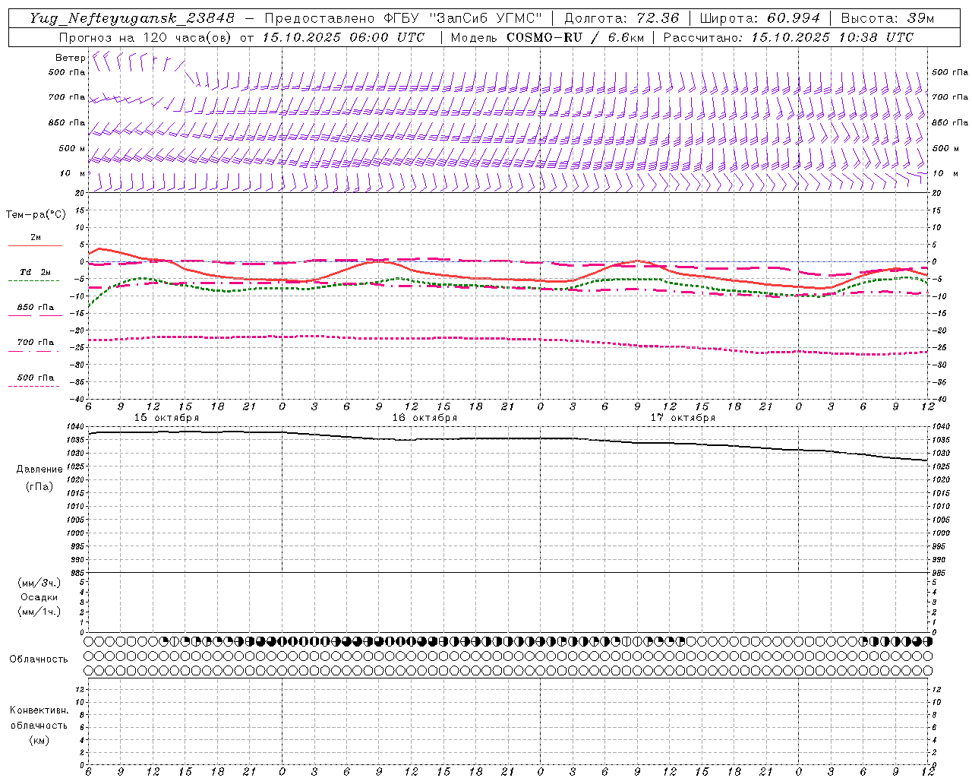This screenshot has height=778, width=972.
Task: Click the 2м temperature legend entry
Action: [36, 238]
